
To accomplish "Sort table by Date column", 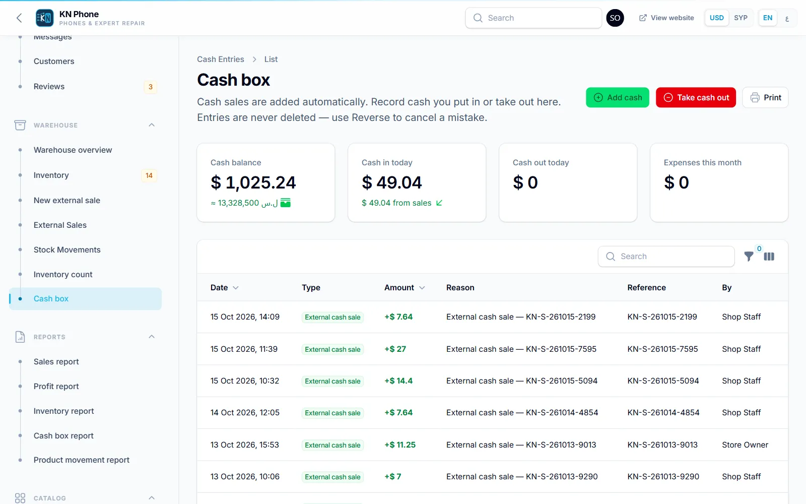I will [224, 287].
